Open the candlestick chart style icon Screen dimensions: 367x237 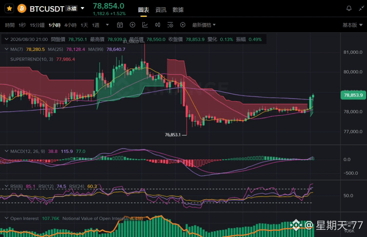[x=157, y=25]
